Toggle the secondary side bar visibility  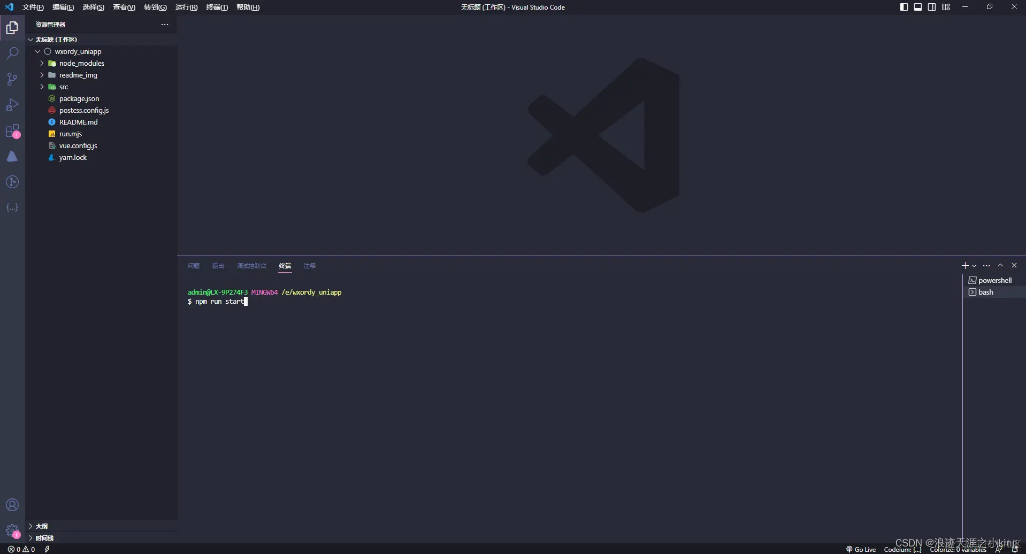click(932, 7)
